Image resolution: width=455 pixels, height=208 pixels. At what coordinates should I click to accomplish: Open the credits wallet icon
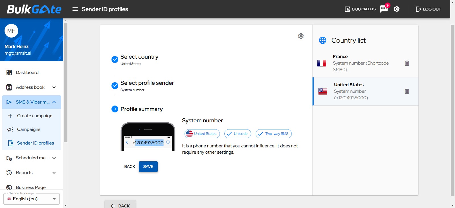point(347,9)
